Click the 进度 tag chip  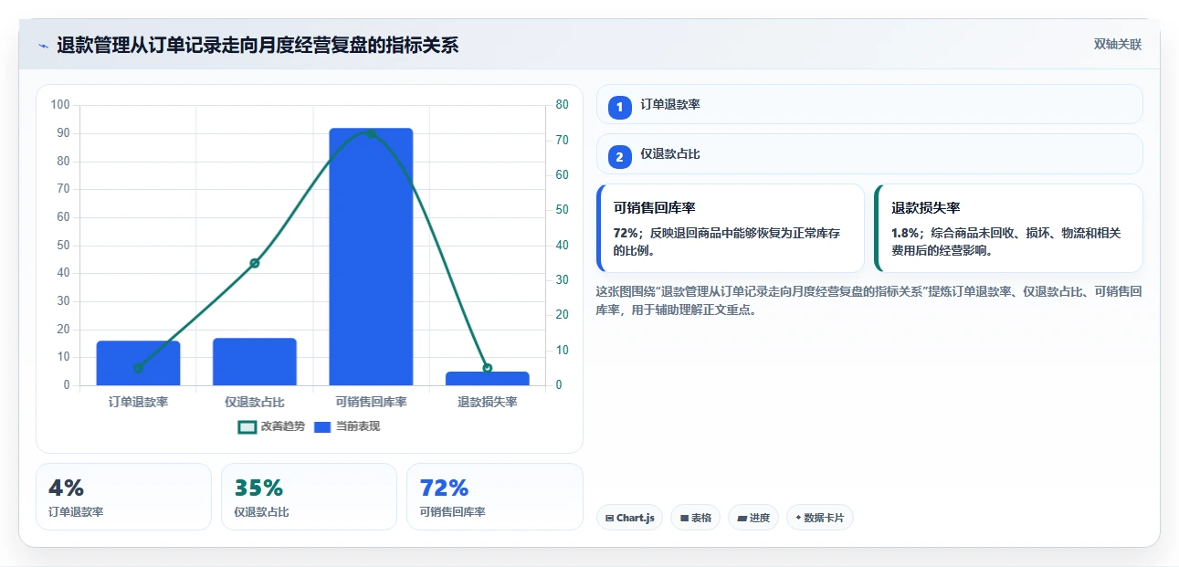(x=753, y=518)
